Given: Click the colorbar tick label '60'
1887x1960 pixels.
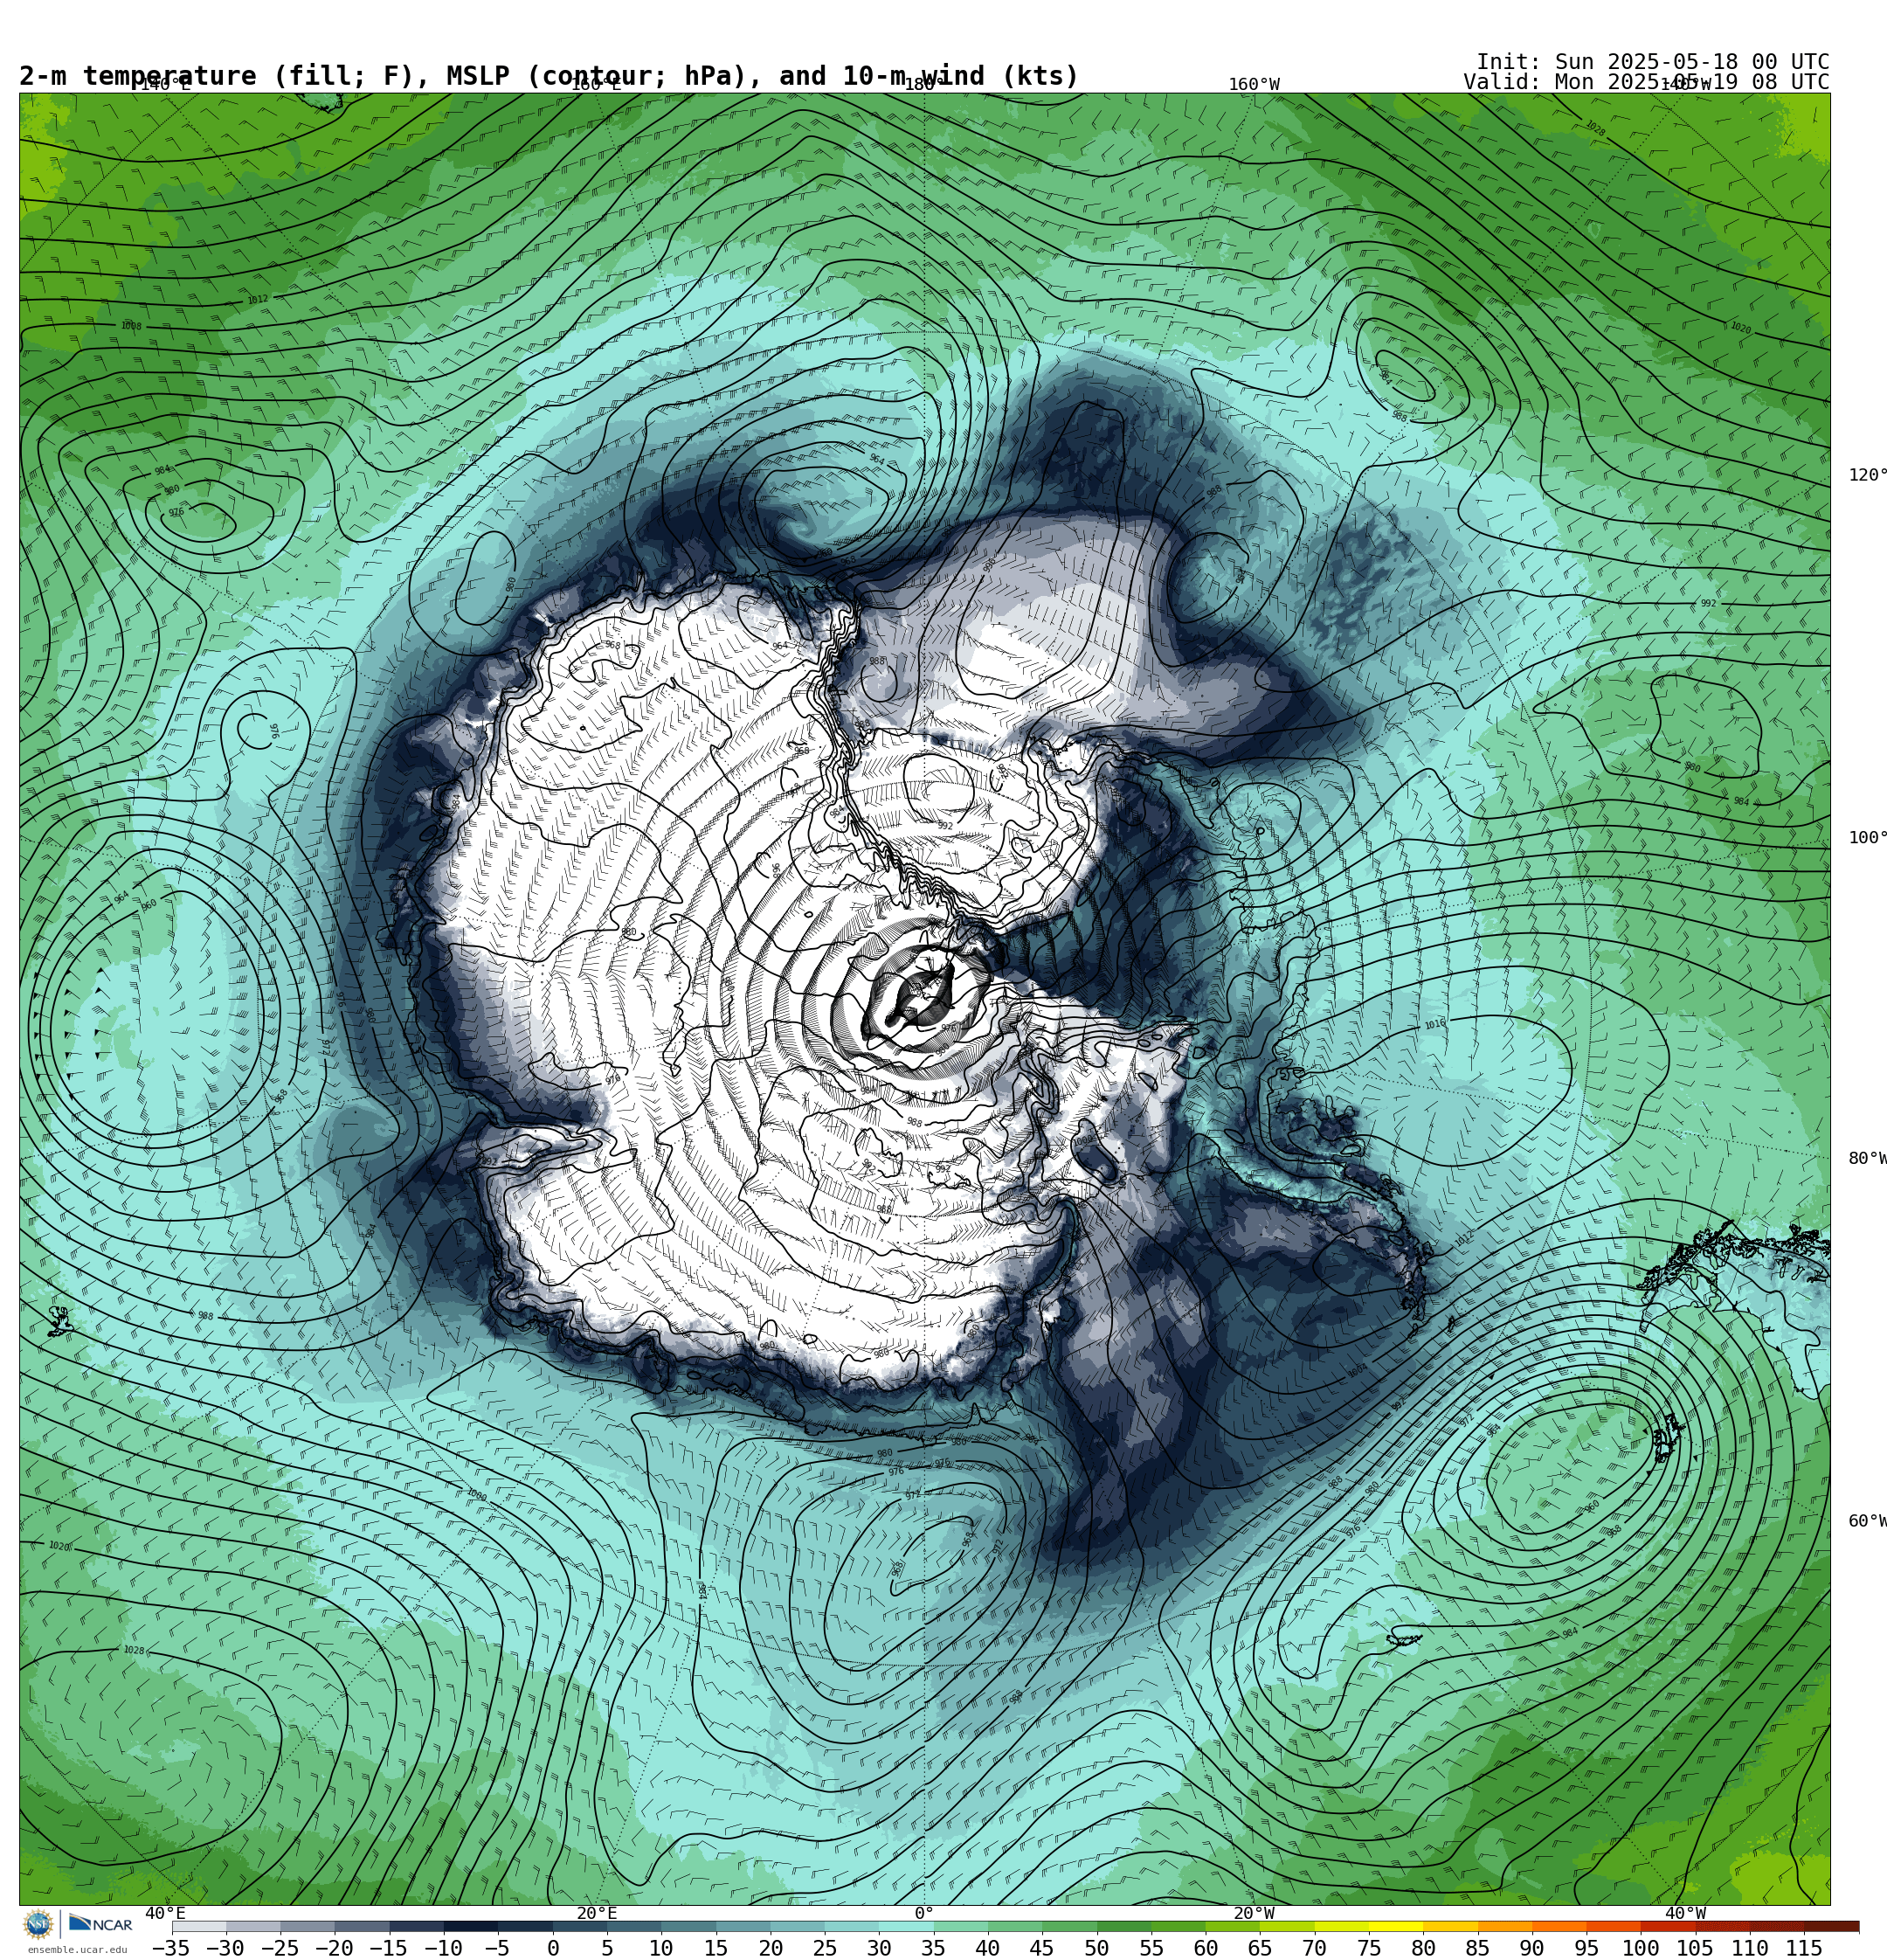Looking at the screenshot, I should pyautogui.click(x=1205, y=1948).
